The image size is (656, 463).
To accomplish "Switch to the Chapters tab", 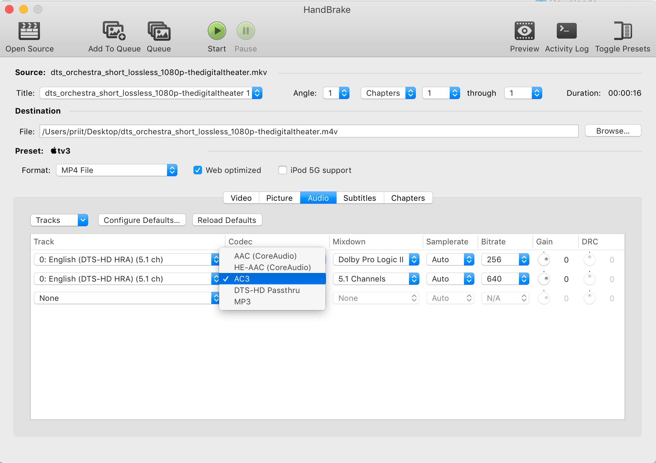I will pos(408,198).
